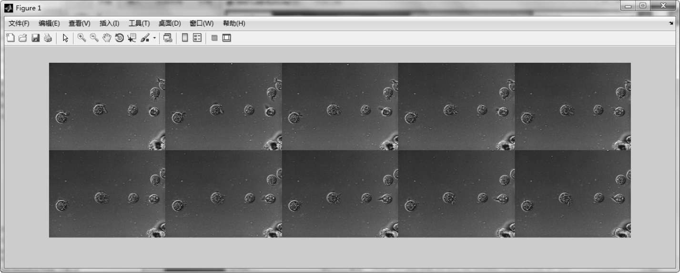
Task: Enable the Data Cursor tool
Action: [x=132, y=38]
